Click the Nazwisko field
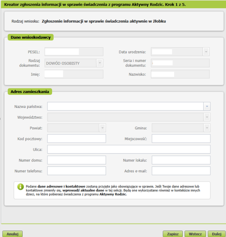This screenshot has width=226, height=237. [180, 74]
